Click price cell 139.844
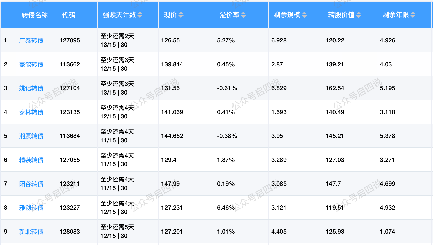This screenshot has width=433, height=245. 172,64
